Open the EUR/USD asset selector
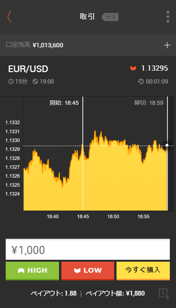 pos(28,69)
